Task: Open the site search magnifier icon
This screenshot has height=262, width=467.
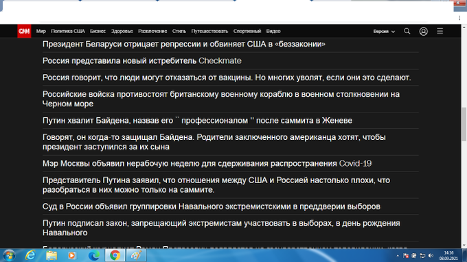Action: coord(407,32)
